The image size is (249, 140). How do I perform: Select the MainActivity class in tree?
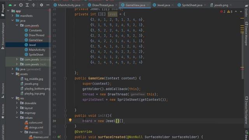[x=35, y=50]
